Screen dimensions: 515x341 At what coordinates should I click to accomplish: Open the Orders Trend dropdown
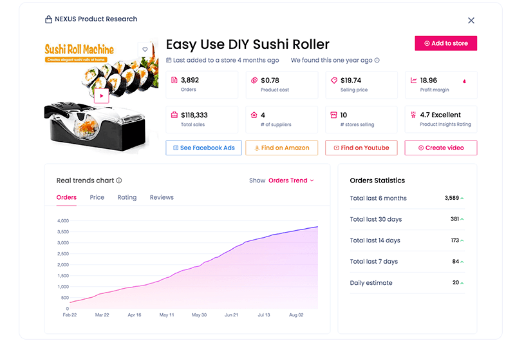point(291,180)
